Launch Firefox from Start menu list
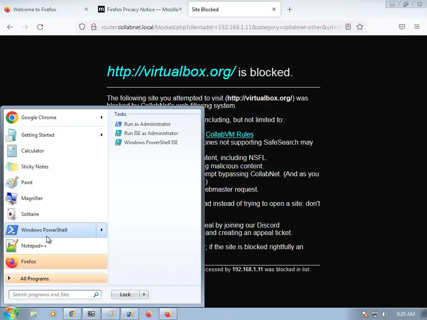 pyautogui.click(x=56, y=262)
